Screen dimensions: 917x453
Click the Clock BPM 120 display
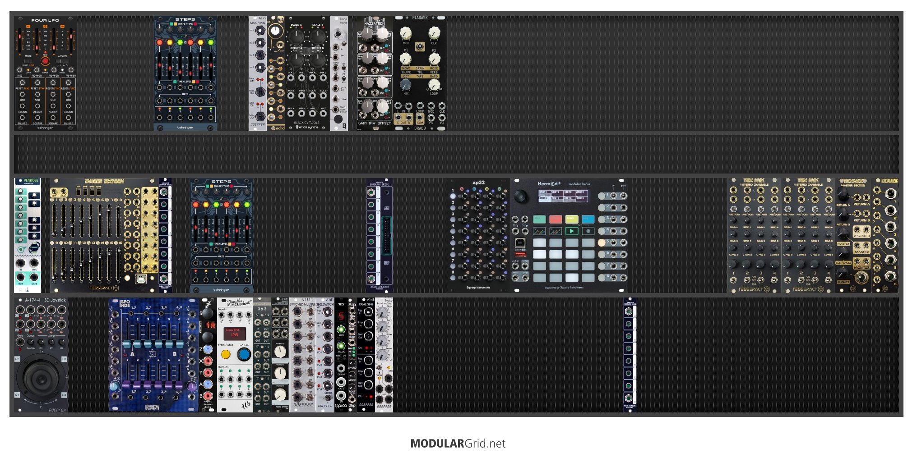[x=235, y=334]
